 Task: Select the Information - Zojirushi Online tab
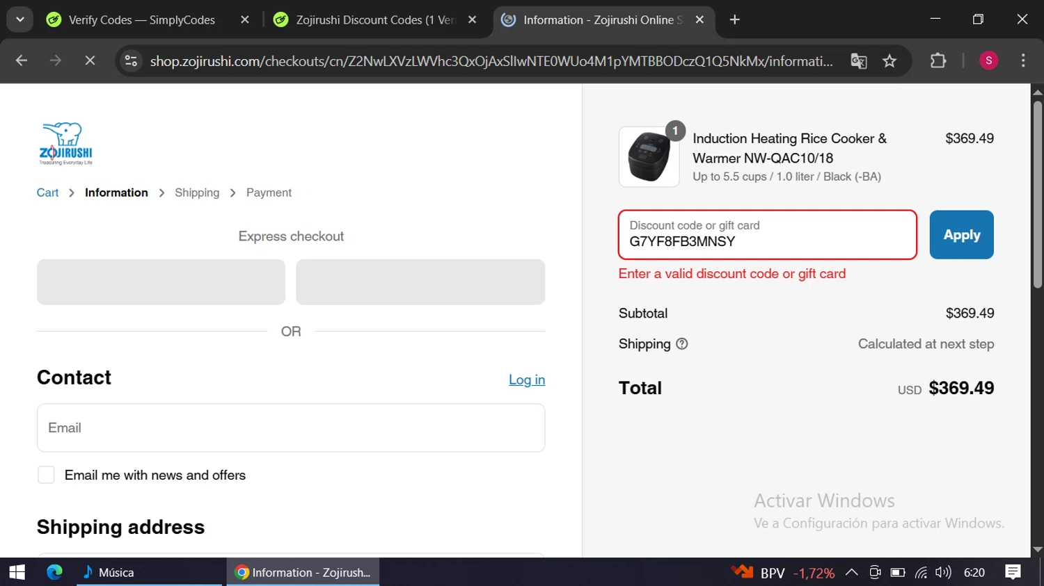click(603, 19)
